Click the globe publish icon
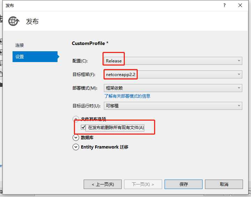The width and height of the screenshot is (251, 197). 14,21
